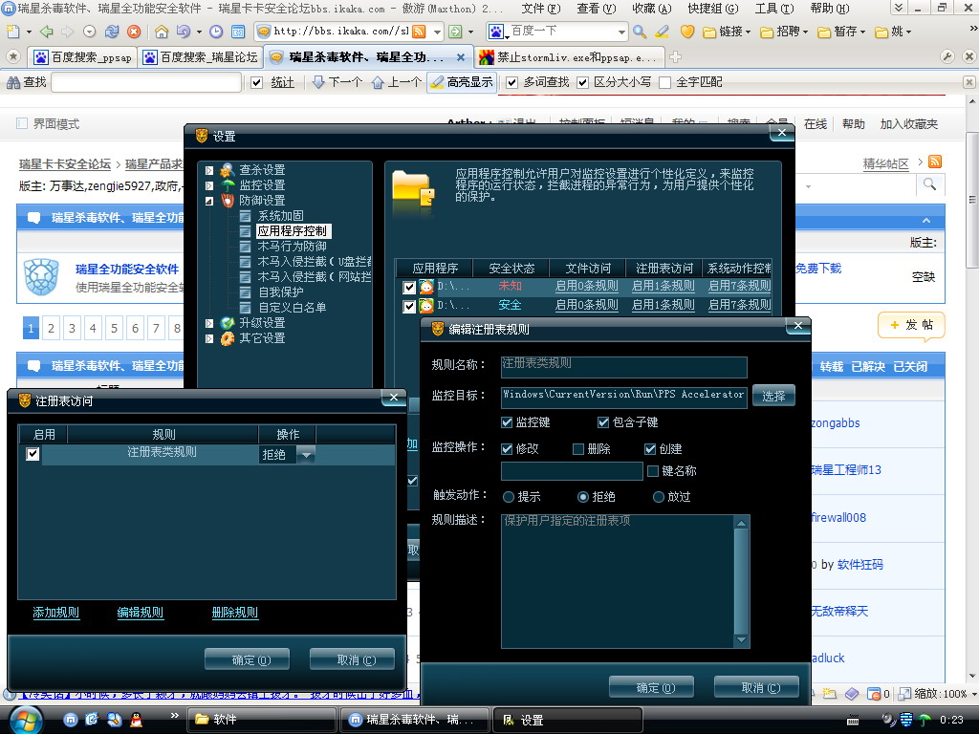Expand the 升级设置 tree node

[x=210, y=323]
